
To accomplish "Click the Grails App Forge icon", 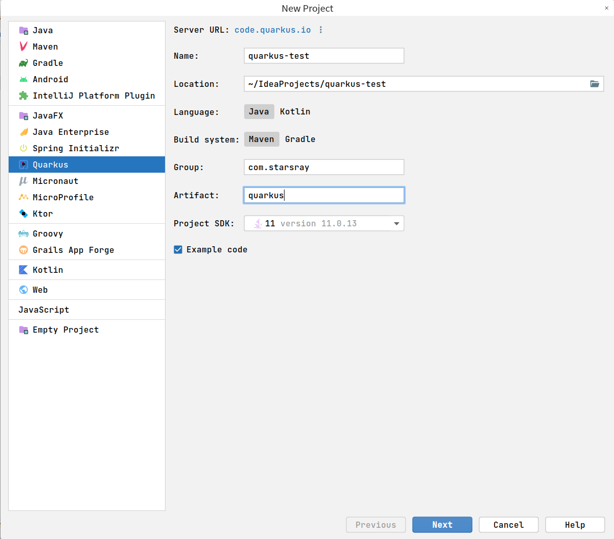I will [x=23, y=250].
